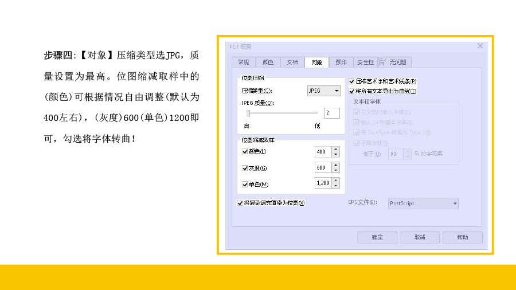Toggle the 单色 downsampling checkbox
Image resolution: width=516 pixels, height=290 pixels.
coord(245,184)
